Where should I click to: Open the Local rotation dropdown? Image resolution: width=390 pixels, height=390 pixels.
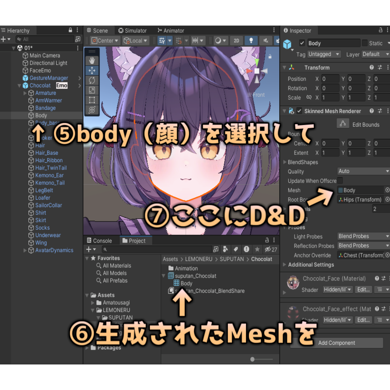point(136,41)
